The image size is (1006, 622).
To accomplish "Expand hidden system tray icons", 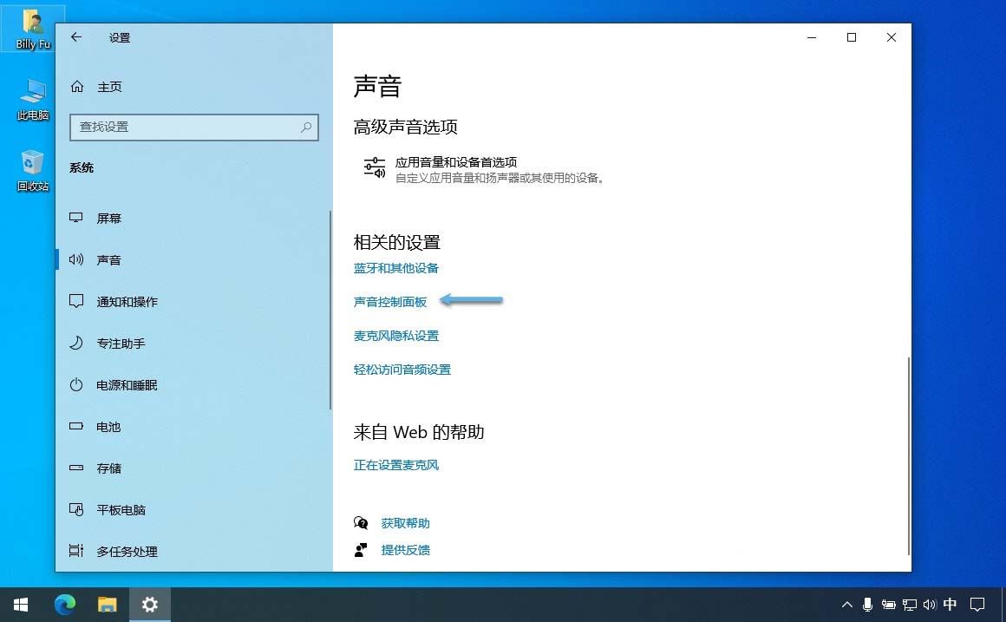I will pyautogui.click(x=847, y=605).
